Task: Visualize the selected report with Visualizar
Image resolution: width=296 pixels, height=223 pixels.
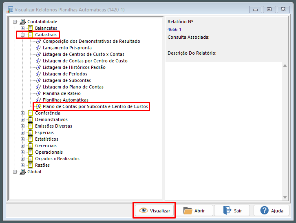Action: [154, 210]
